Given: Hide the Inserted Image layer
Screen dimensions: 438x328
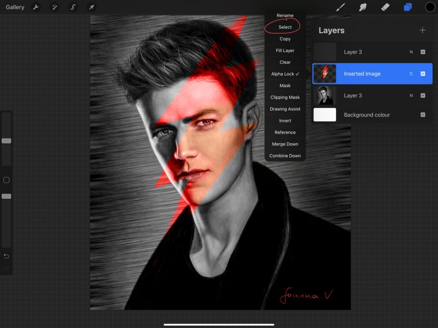Looking at the screenshot, I should click(423, 74).
